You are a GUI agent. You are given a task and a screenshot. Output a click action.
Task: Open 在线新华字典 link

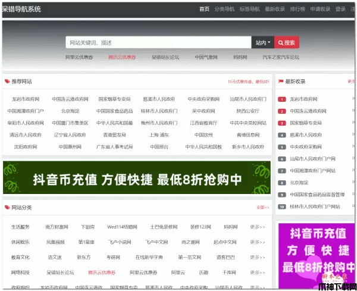(149, 257)
